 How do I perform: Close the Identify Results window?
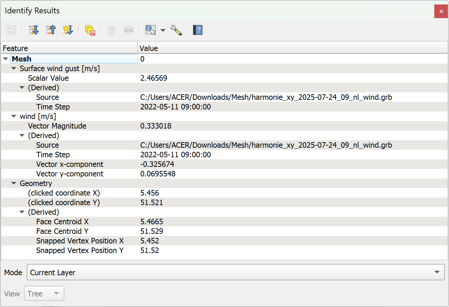[439, 11]
